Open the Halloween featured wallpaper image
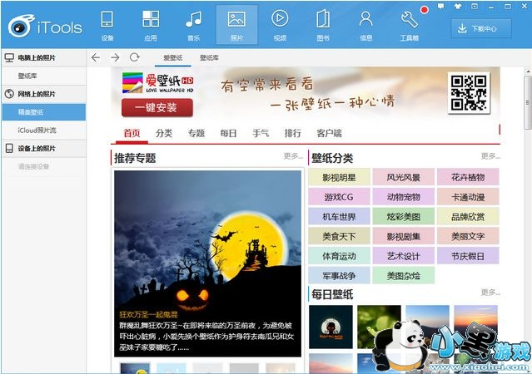 pos(207,263)
